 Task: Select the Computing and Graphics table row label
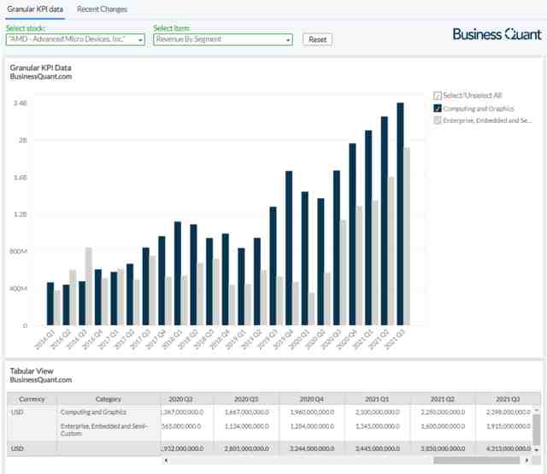click(x=93, y=413)
